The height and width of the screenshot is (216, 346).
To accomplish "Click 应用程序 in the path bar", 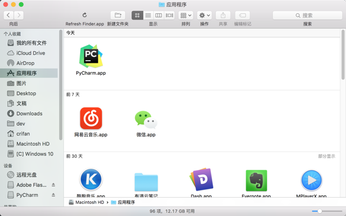I will coord(123,202).
